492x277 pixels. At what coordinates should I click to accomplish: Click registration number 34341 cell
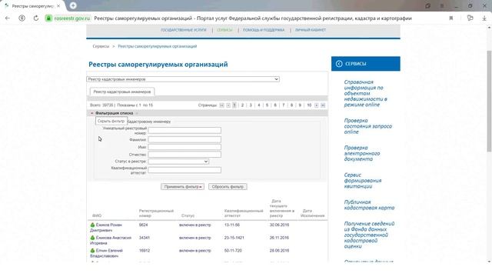click(145, 238)
